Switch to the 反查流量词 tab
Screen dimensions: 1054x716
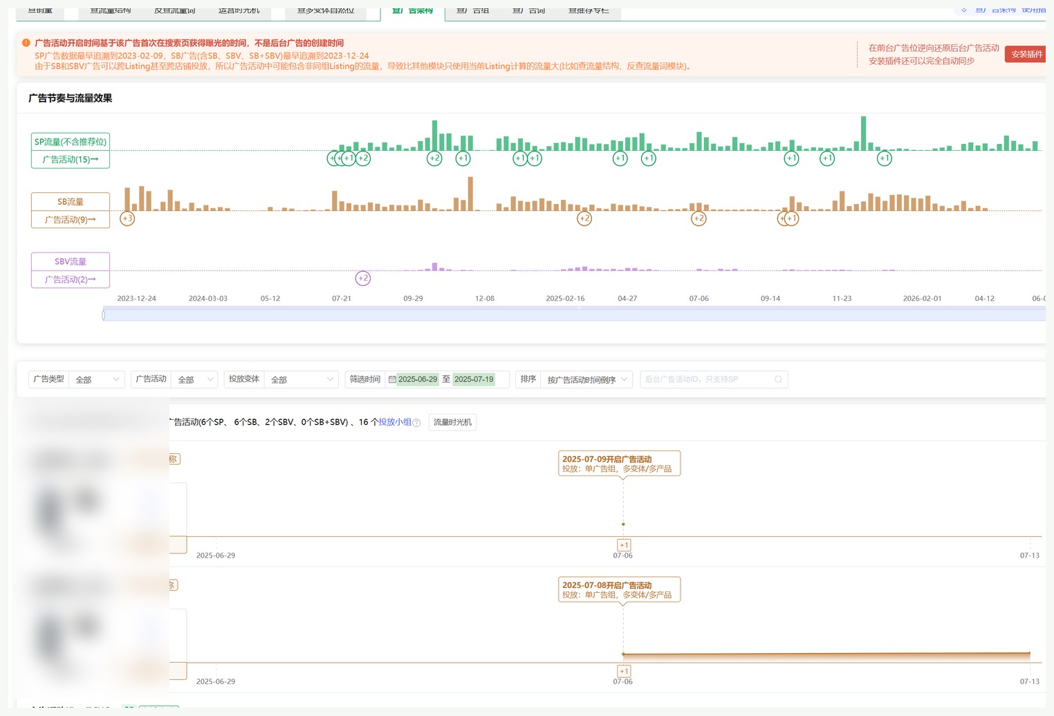pos(174,12)
